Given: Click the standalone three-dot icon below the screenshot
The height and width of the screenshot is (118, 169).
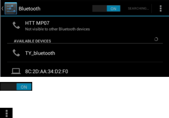Looking at the screenshot, I should point(7,113).
